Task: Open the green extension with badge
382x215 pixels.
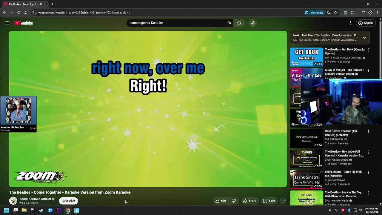Action: tap(346, 13)
